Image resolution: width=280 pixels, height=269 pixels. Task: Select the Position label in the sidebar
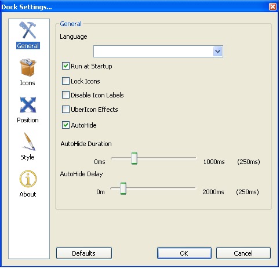coord(28,120)
